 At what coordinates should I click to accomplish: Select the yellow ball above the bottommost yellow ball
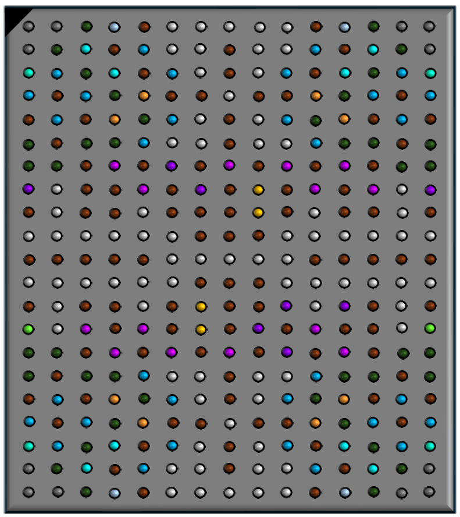pos(201,306)
